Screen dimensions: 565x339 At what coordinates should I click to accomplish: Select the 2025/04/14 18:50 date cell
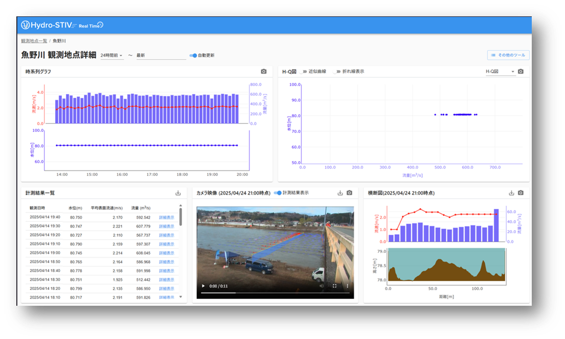pyautogui.click(x=45, y=262)
